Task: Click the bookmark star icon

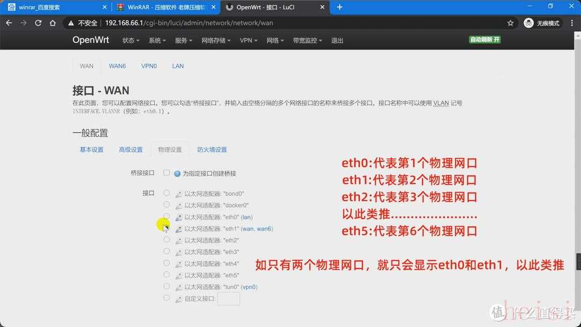Action: pos(511,23)
